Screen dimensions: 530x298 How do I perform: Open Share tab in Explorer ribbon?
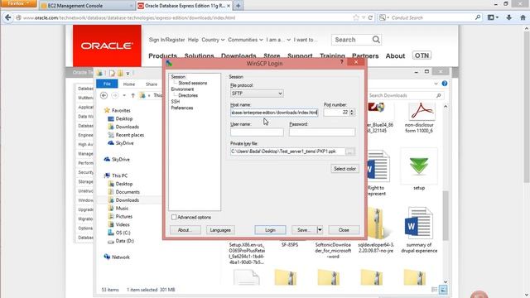coord(152,84)
